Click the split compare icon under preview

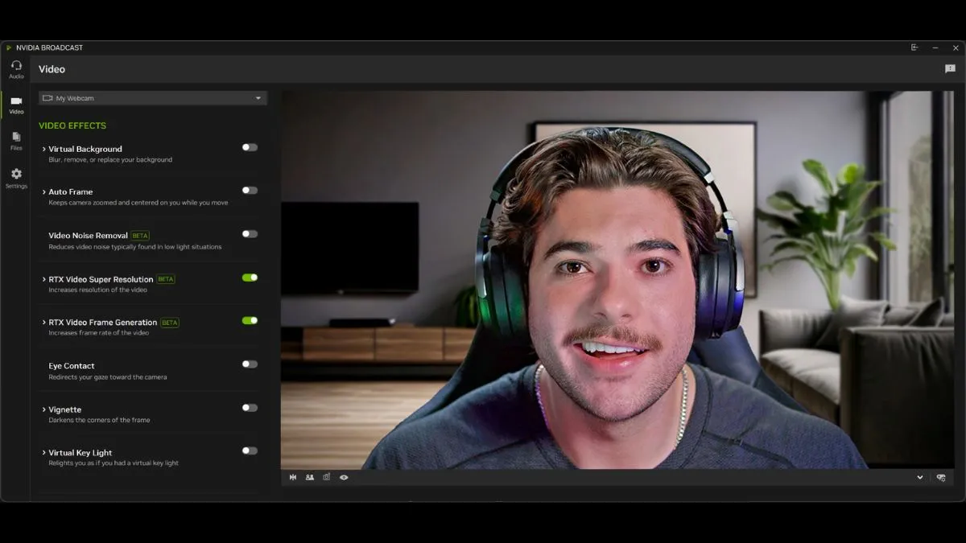pyautogui.click(x=293, y=477)
